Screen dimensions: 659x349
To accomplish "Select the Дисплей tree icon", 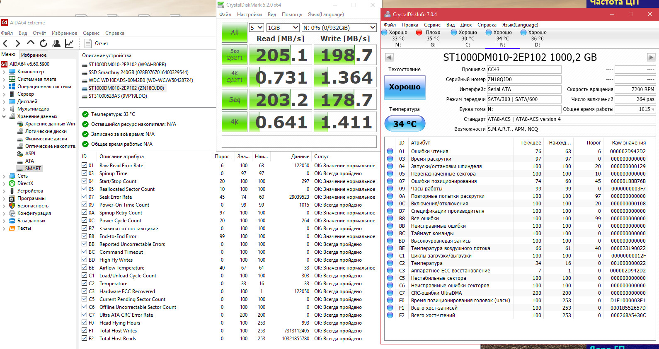I will (x=12, y=101).
